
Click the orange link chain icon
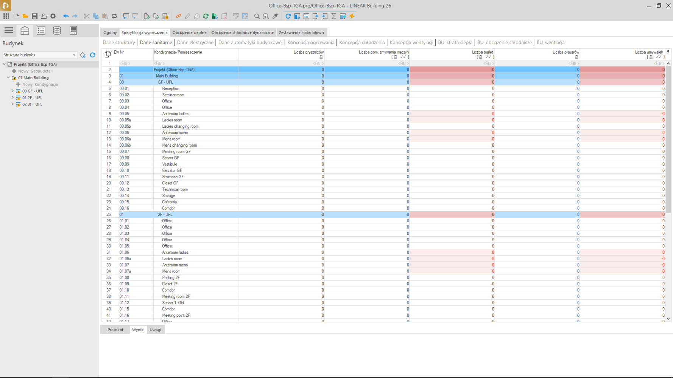(178, 16)
